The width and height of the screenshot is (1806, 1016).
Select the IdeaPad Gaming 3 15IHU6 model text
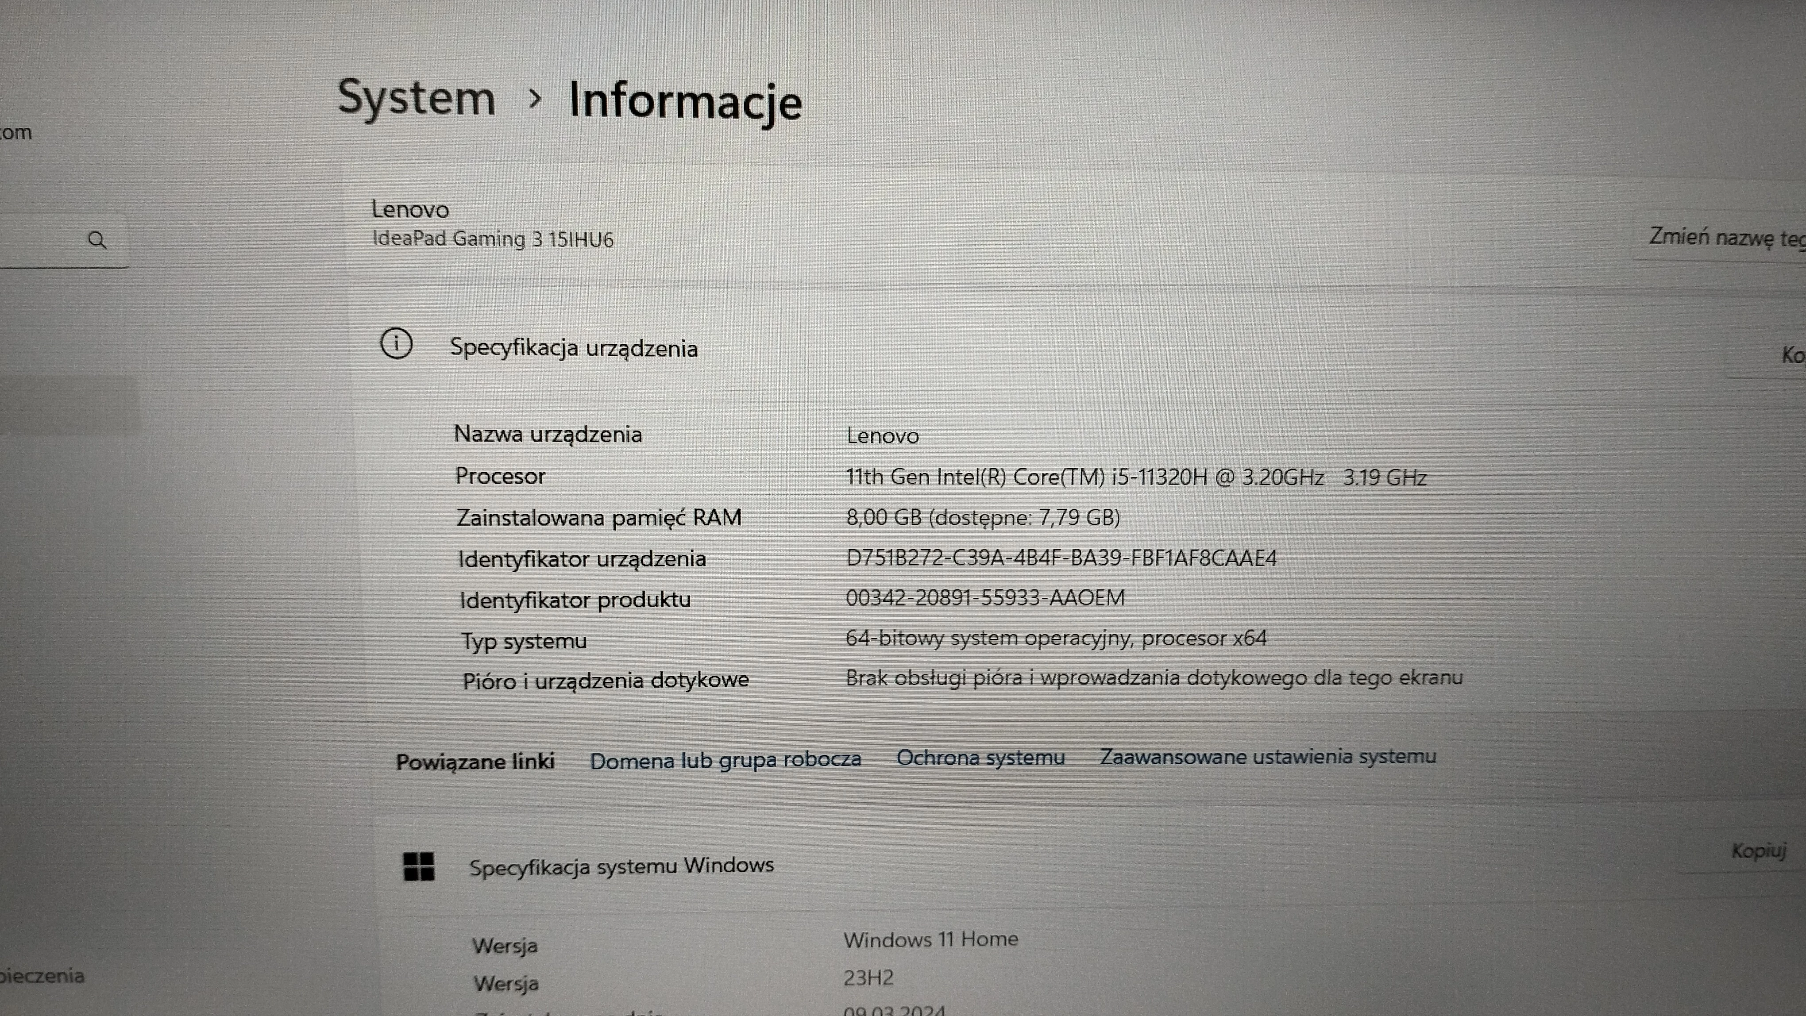click(x=493, y=239)
